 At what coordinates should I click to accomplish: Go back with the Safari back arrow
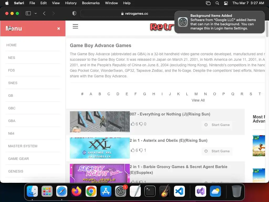point(44,13)
